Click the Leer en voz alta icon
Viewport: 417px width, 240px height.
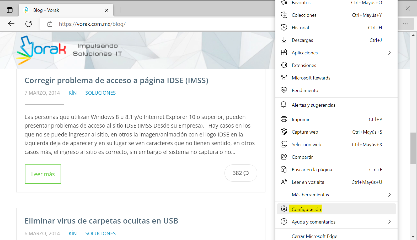284,182
